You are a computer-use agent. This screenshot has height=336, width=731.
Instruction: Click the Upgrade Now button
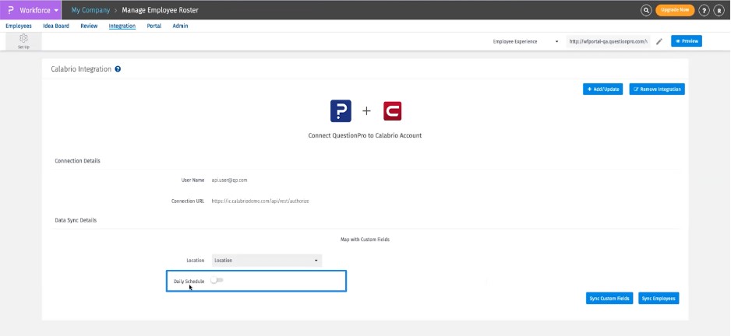tap(675, 10)
